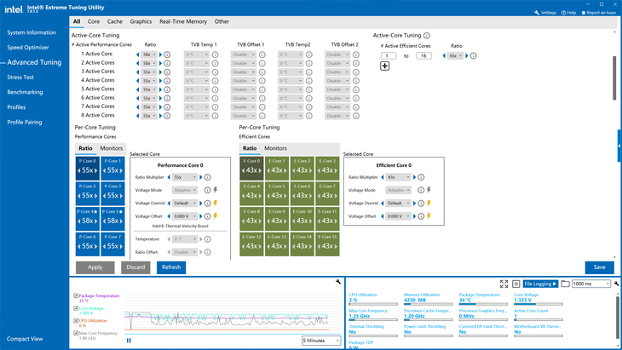Select P-Core 4 tile
The image size is (622, 350).
(x=88, y=219)
